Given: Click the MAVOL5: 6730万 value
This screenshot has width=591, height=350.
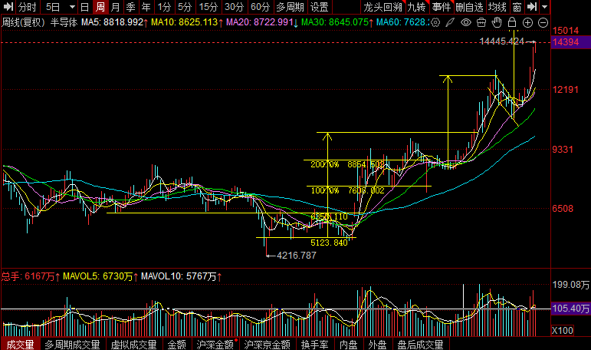Looking at the screenshot, I should tap(100, 276).
